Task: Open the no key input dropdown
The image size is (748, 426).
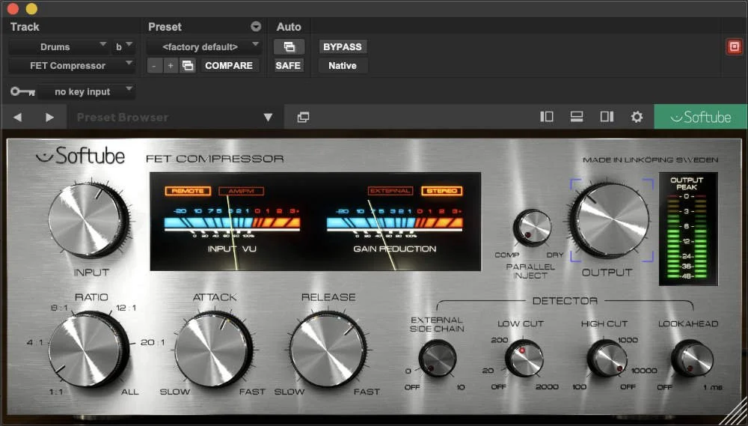Action: coord(86,91)
